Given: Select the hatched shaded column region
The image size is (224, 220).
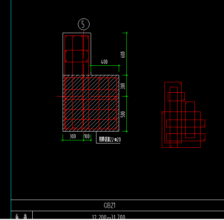Looking at the screenshot, I should tap(91, 103).
